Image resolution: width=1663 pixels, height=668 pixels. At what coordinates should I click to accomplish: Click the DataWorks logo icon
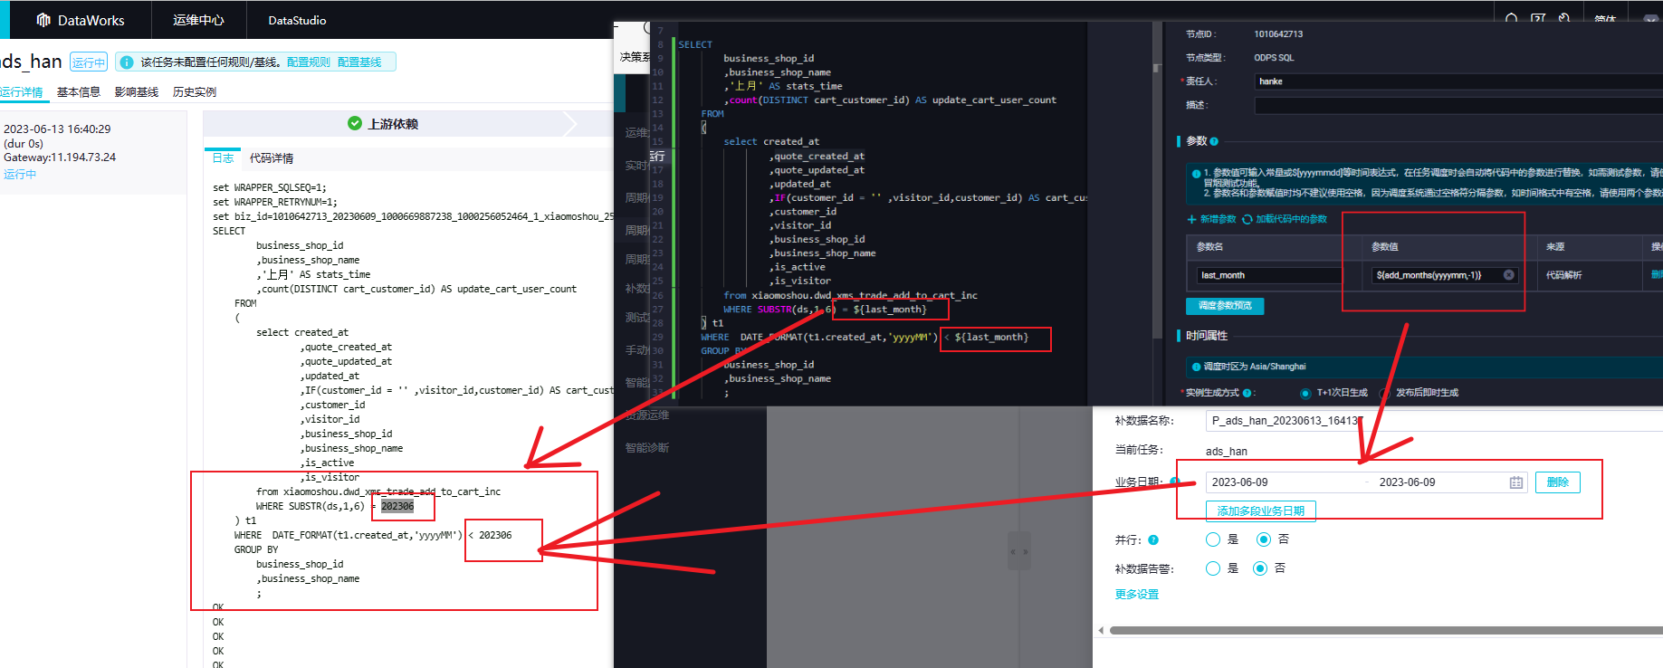(43, 20)
